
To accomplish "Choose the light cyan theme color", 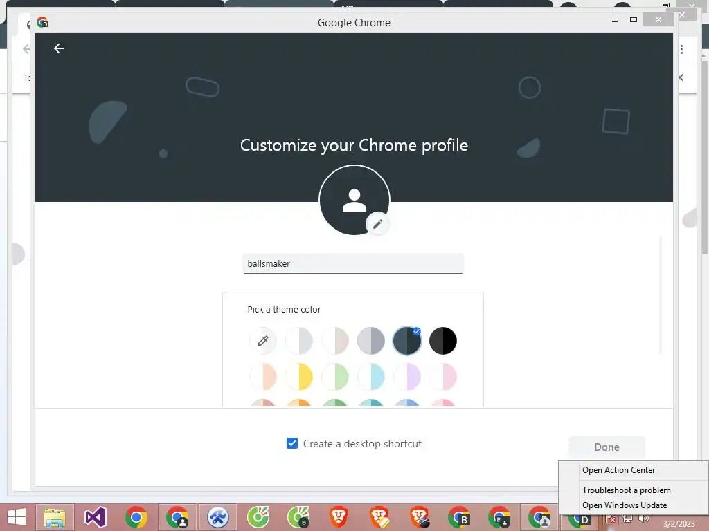I will tap(371, 377).
